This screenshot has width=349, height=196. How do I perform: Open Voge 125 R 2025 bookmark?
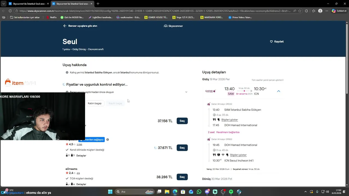(183, 17)
